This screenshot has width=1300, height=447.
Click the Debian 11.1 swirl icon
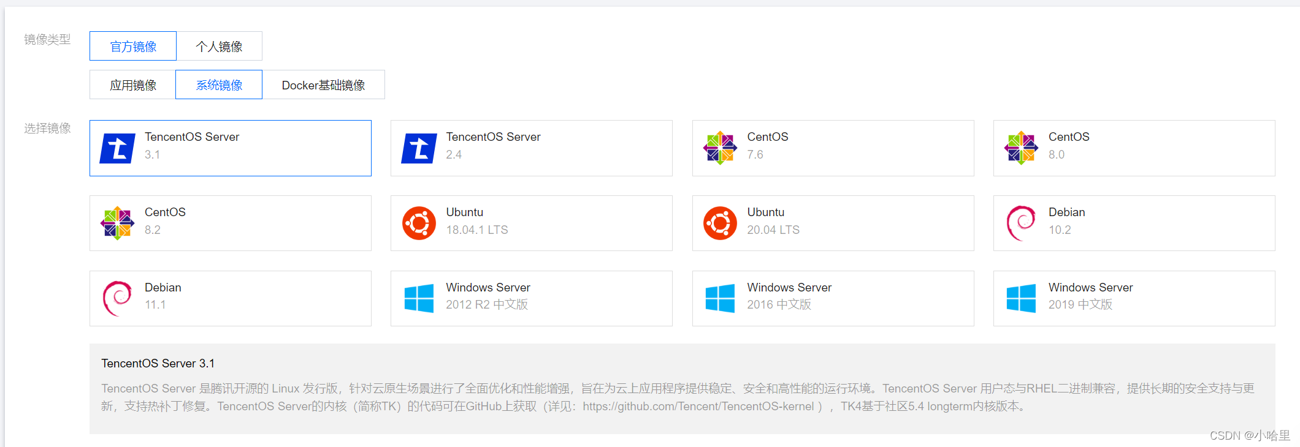pyautogui.click(x=117, y=299)
